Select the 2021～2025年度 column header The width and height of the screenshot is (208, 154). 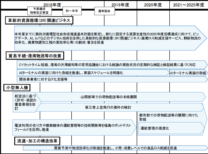coord(188,5)
